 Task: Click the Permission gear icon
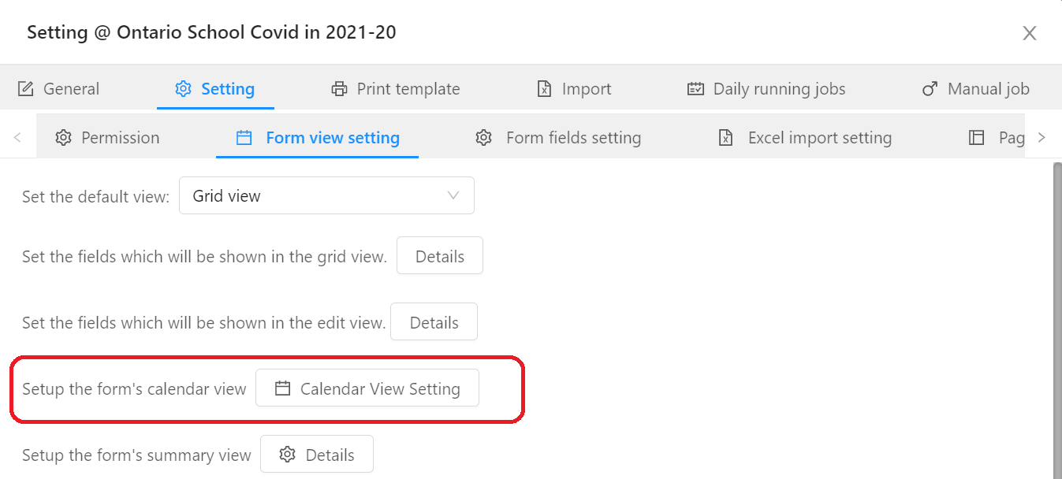point(63,138)
